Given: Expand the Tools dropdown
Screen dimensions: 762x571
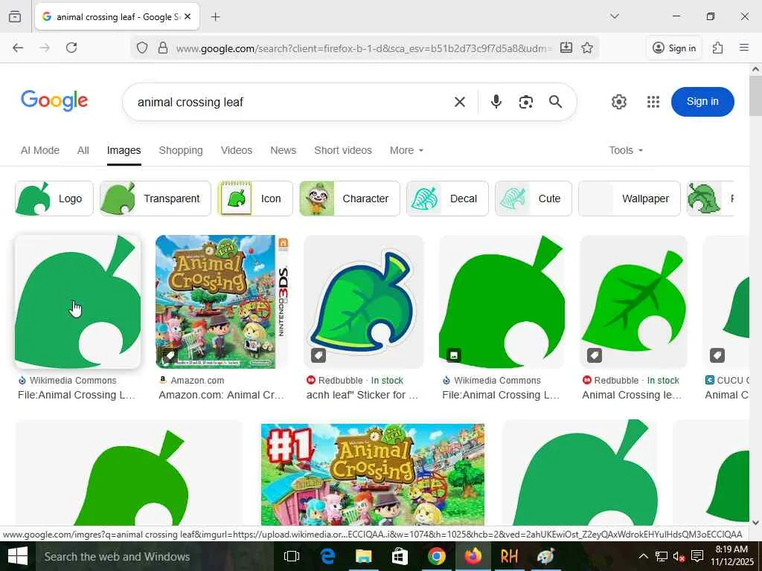Looking at the screenshot, I should tap(626, 150).
